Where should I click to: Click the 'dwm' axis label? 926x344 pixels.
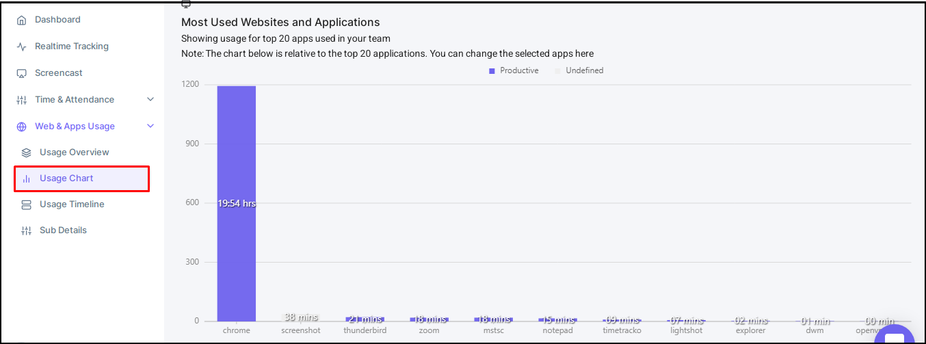click(815, 330)
